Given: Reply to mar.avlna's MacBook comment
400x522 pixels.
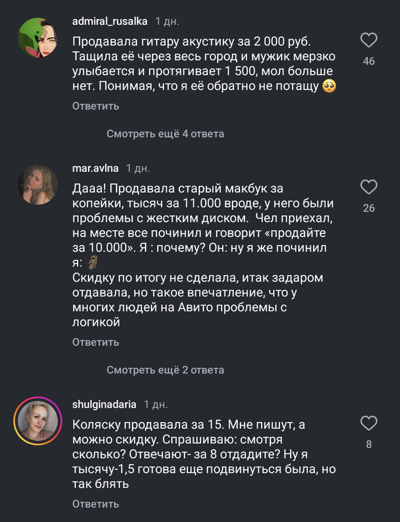Looking at the screenshot, I should 95,342.
